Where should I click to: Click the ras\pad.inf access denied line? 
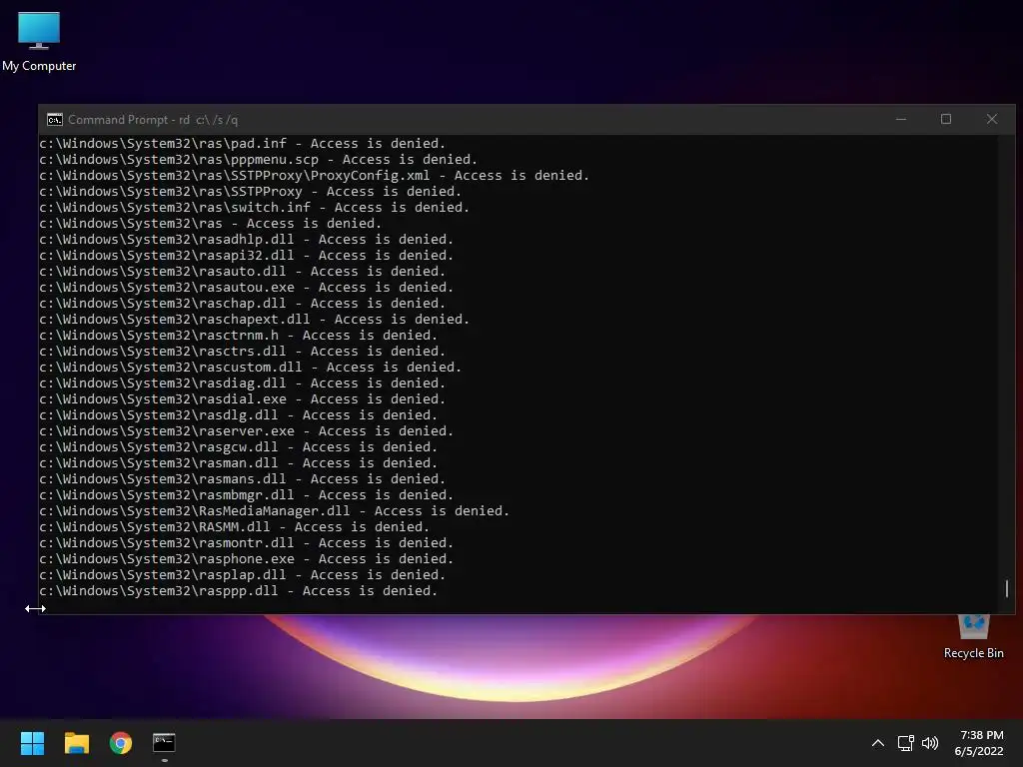pyautogui.click(x=242, y=144)
